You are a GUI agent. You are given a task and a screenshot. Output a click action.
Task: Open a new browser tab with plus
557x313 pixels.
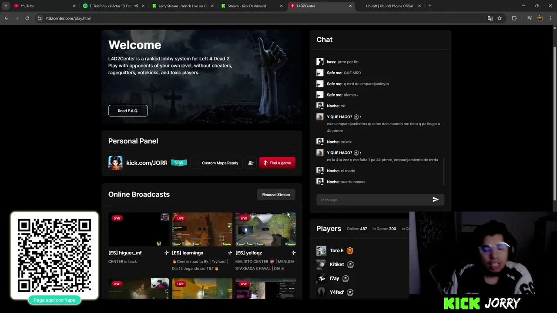coord(429,6)
